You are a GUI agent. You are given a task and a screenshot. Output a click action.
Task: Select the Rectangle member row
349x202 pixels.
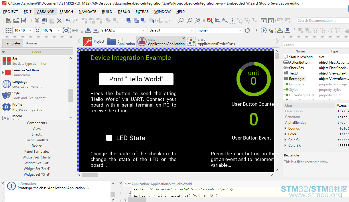[x=316, y=79]
